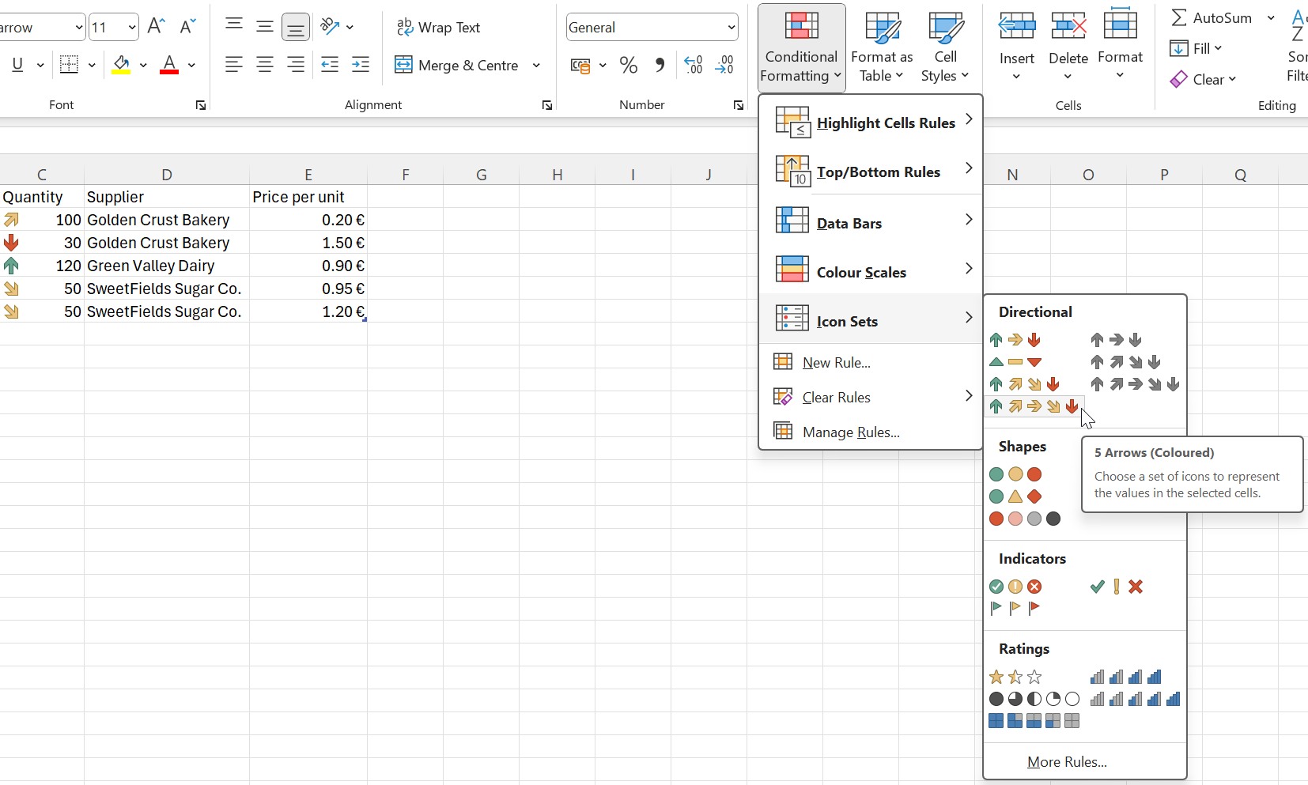Toggle centre horizontal alignment
Viewport: 1308px width, 785px height.
pyautogui.click(x=265, y=65)
